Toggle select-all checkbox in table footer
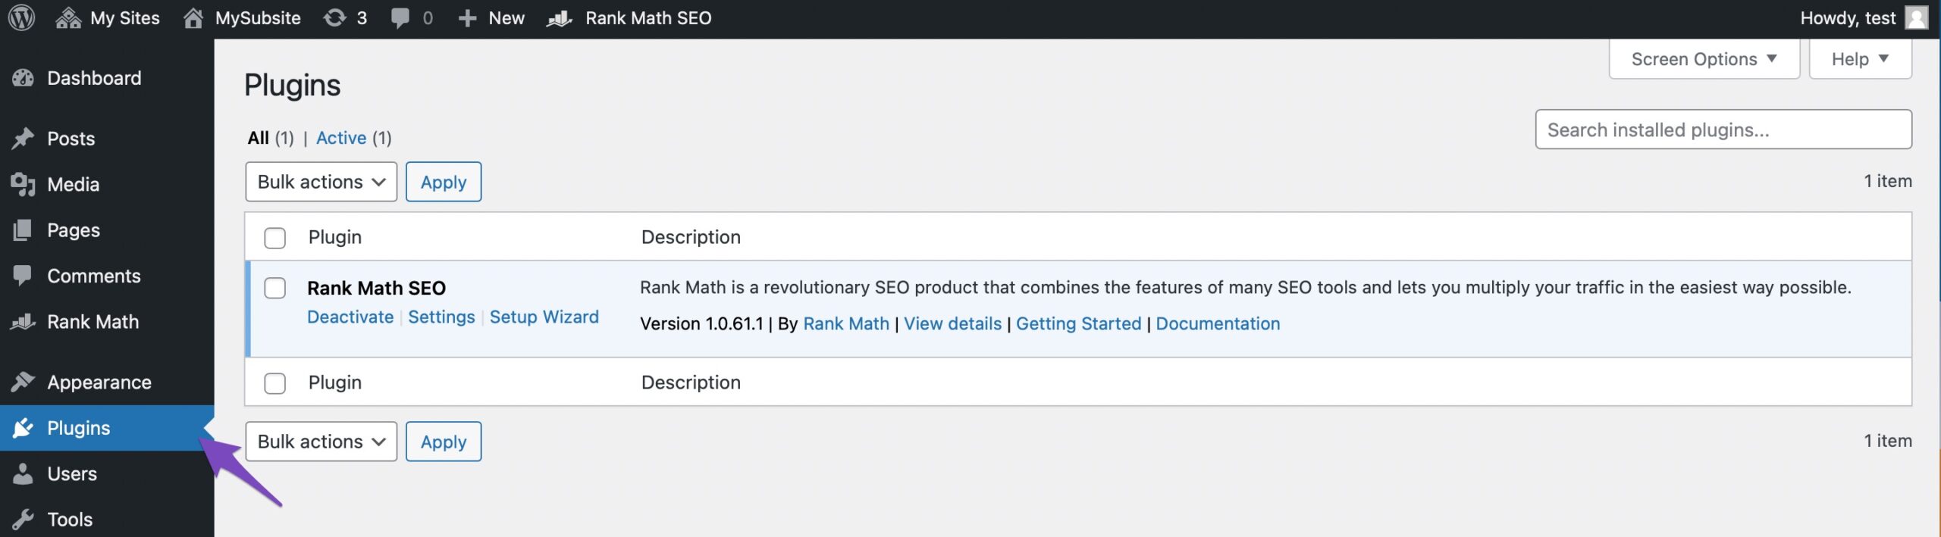 pyautogui.click(x=274, y=383)
